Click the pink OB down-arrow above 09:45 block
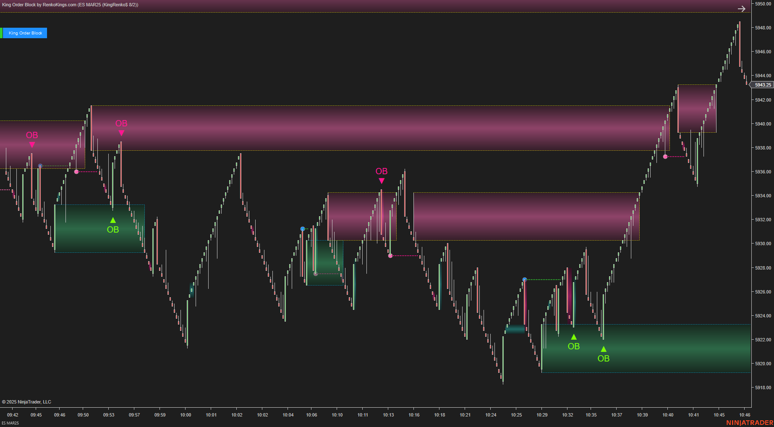The image size is (774, 427). [32, 144]
